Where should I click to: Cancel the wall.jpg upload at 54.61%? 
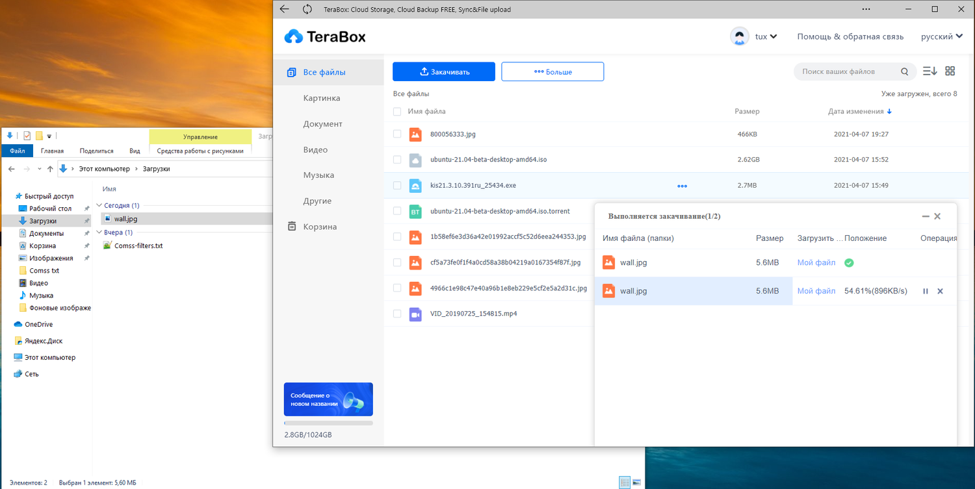(x=940, y=291)
